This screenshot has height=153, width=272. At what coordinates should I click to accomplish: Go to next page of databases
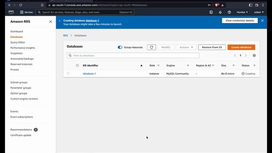click(246, 56)
